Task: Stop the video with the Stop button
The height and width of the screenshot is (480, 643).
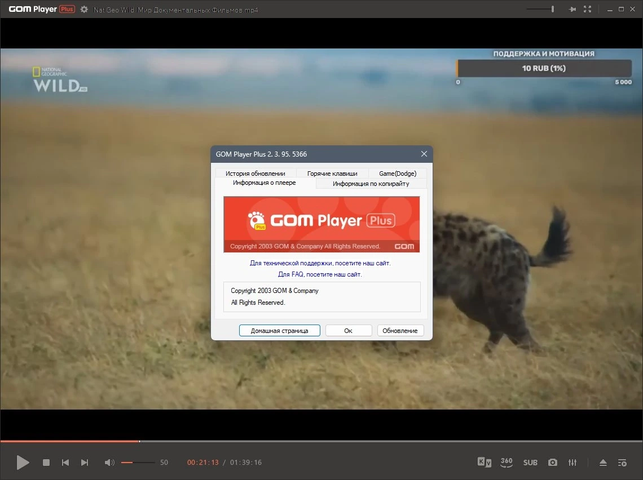Action: tap(46, 463)
